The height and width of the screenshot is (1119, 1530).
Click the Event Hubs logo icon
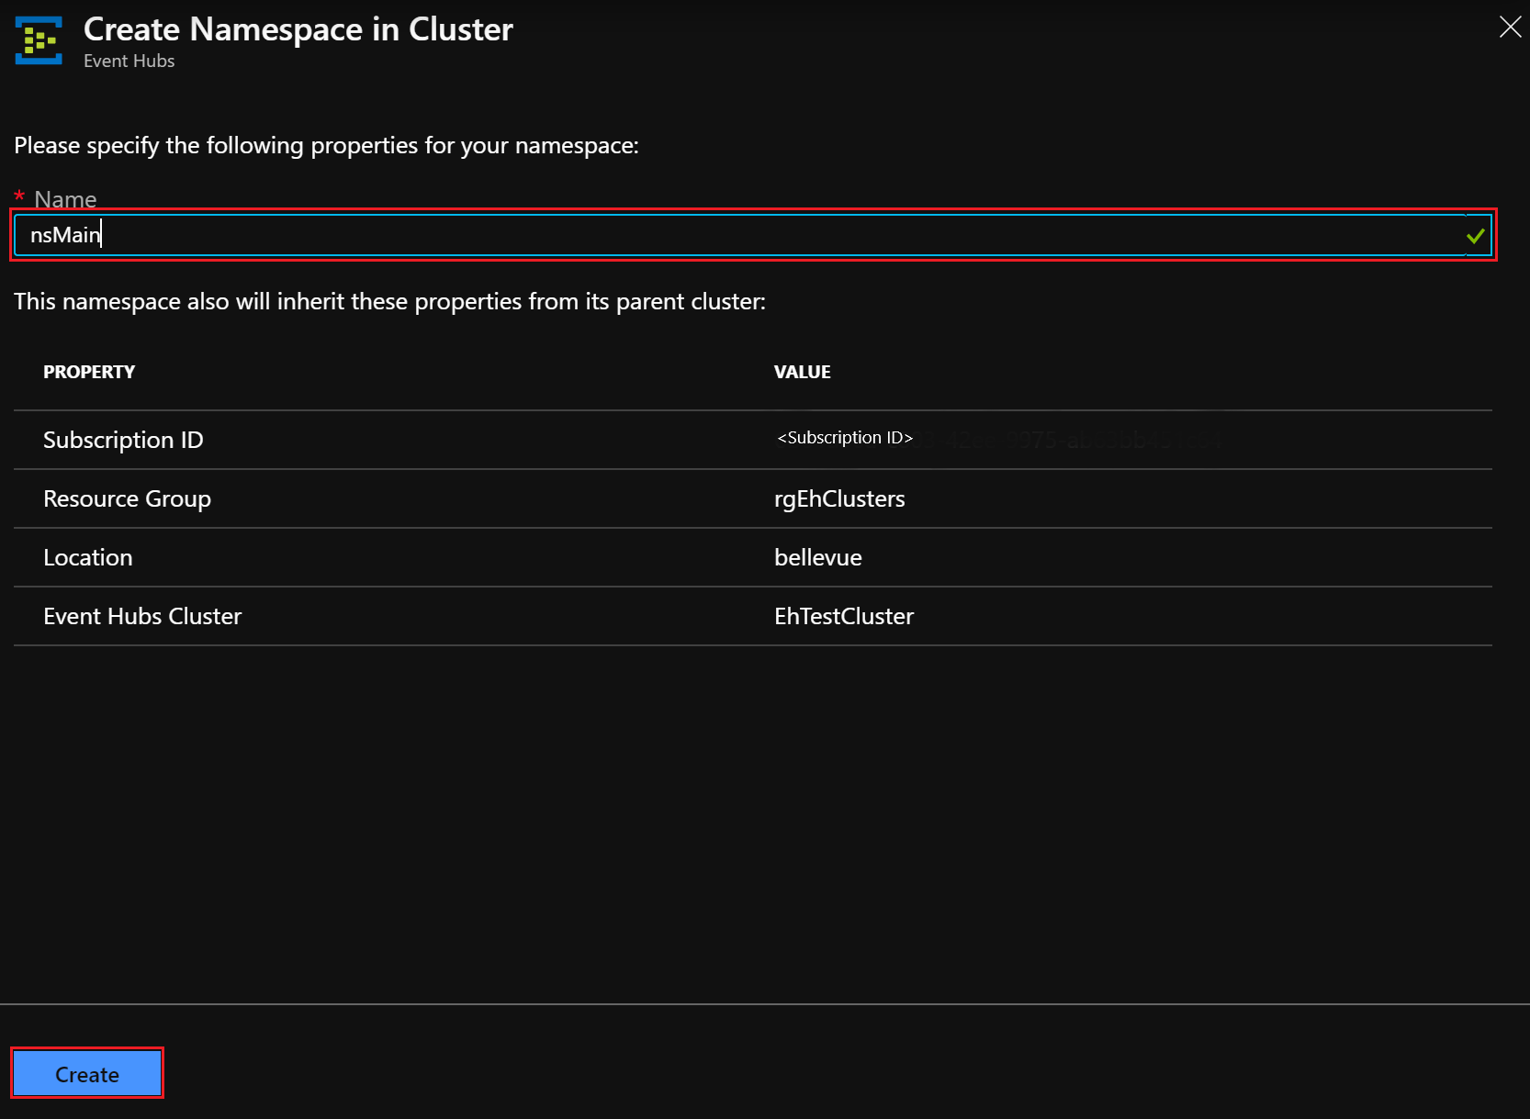tap(38, 39)
